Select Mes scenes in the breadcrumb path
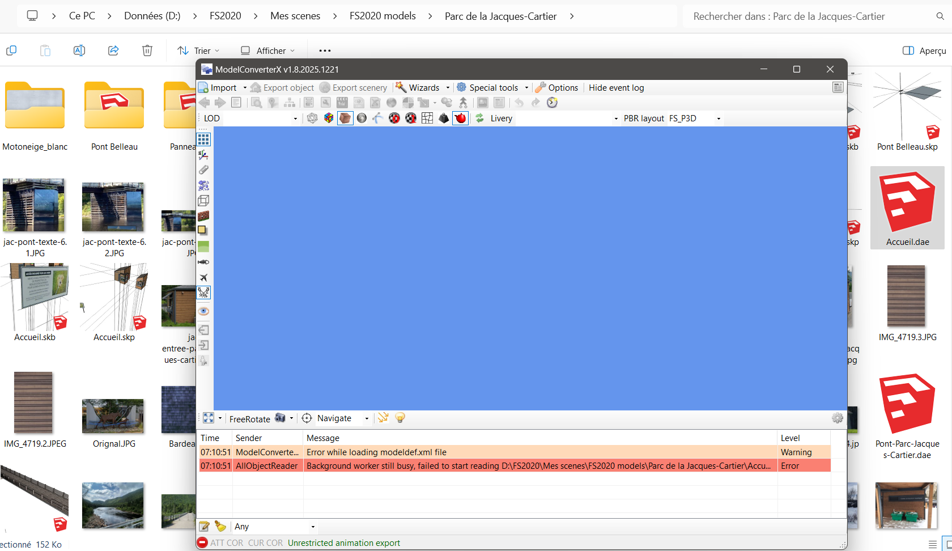This screenshot has width=952, height=551. pos(295,16)
